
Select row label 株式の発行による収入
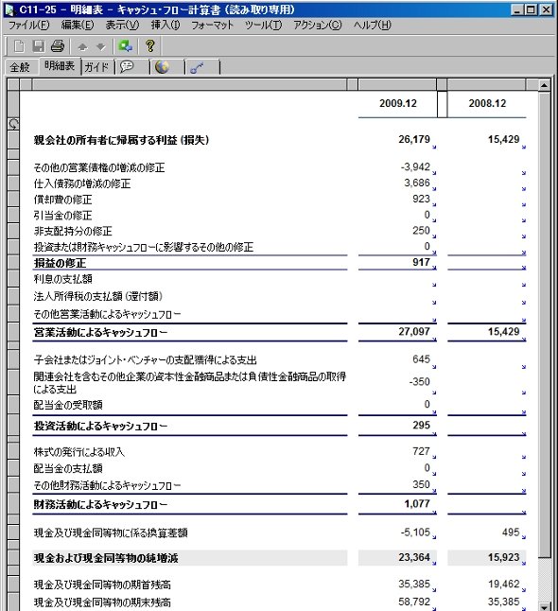pos(79,452)
